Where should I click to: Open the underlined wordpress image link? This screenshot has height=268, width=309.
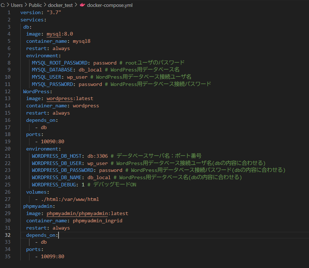tap(60, 98)
